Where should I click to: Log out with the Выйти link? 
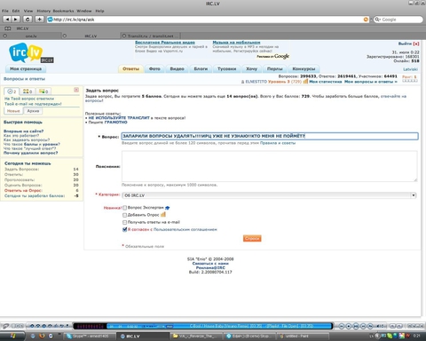[405, 44]
